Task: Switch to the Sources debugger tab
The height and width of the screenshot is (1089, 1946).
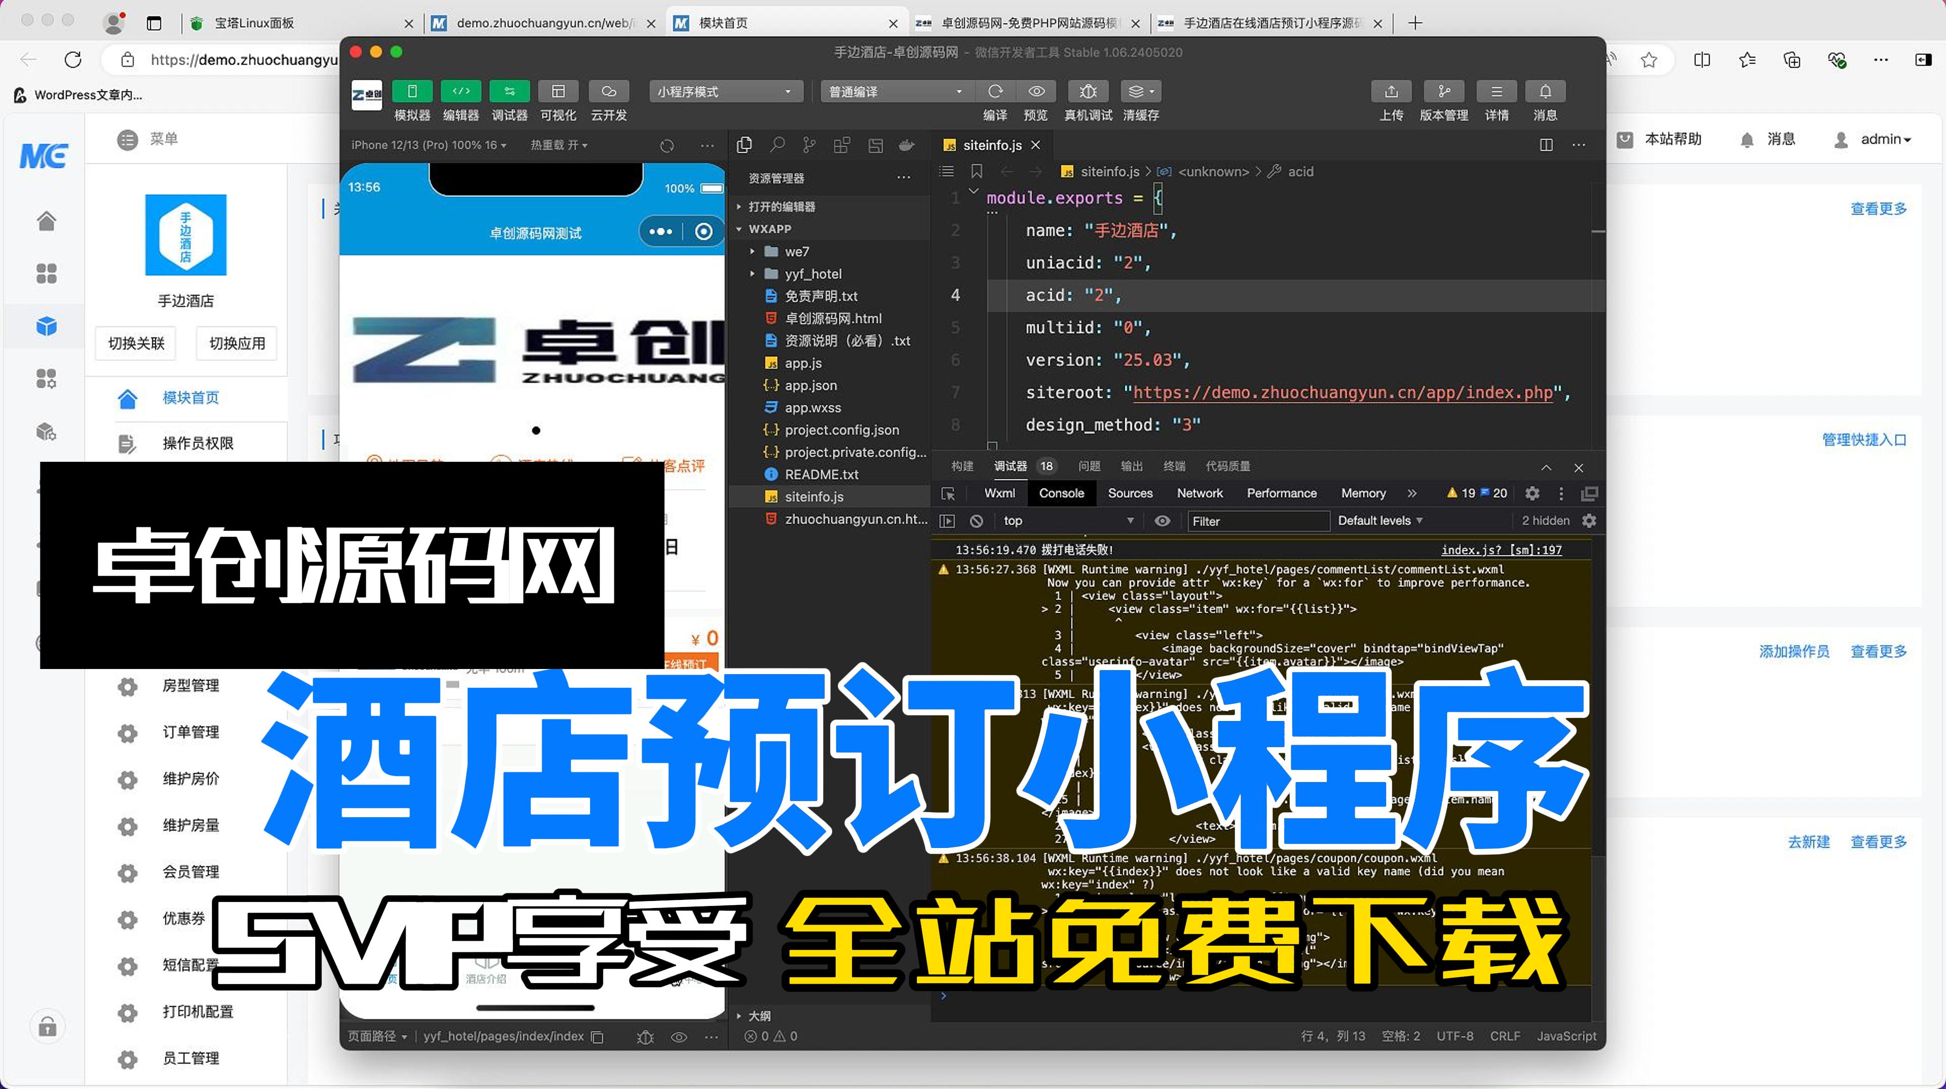Action: point(1130,493)
